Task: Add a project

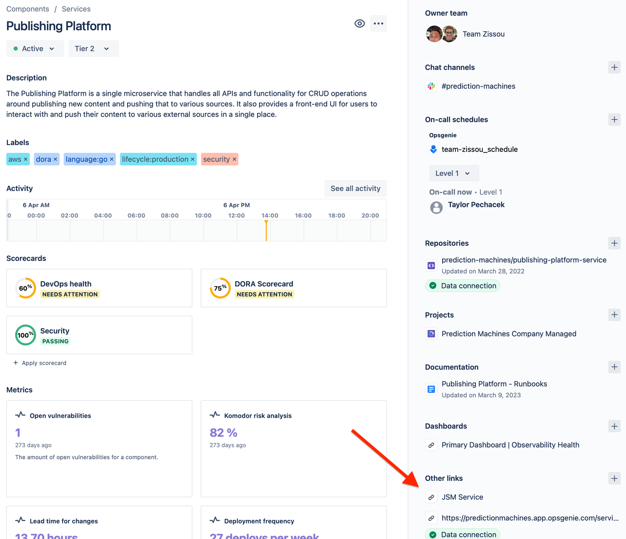Action: pyautogui.click(x=614, y=315)
